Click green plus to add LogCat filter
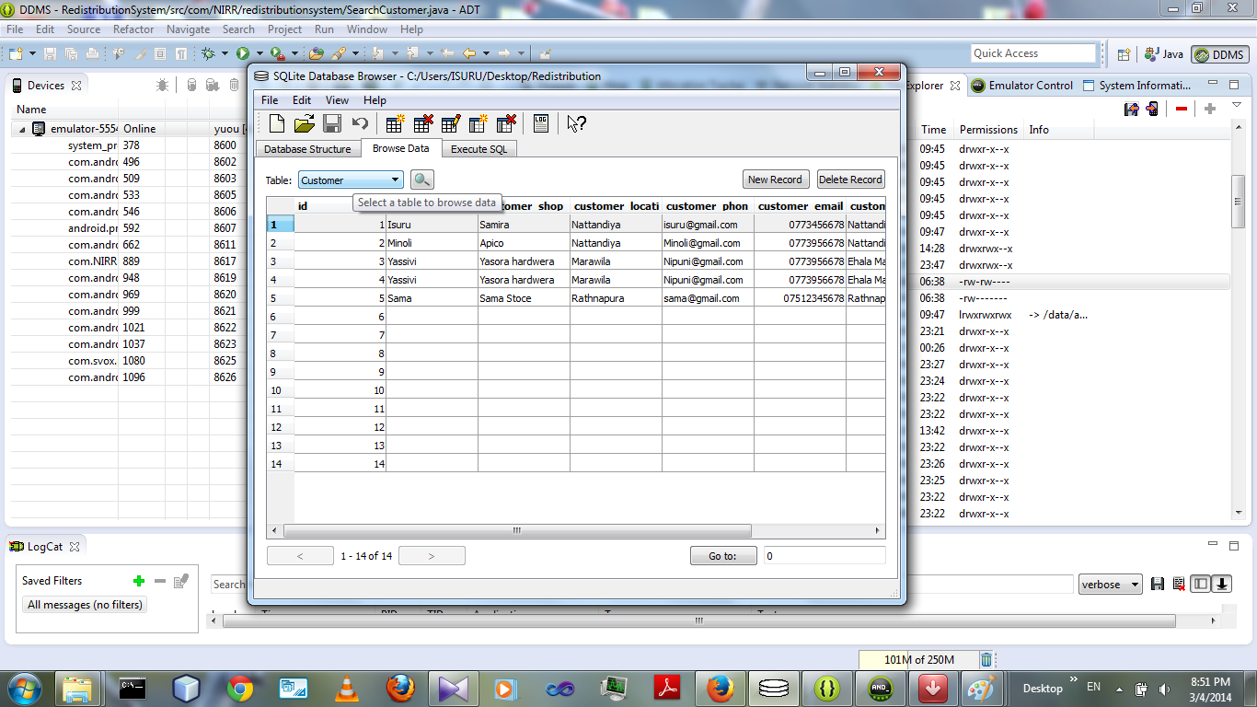 point(139,581)
